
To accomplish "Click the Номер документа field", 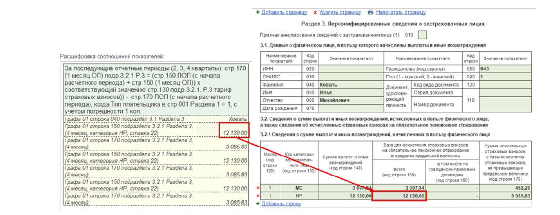I will click(505, 105).
